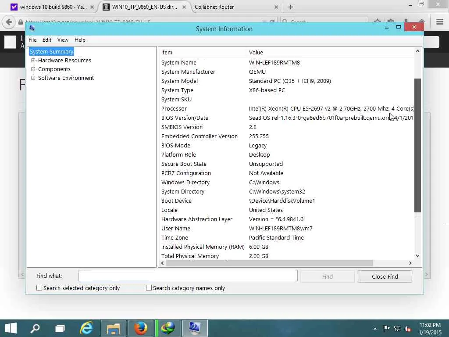
Task: Open Task View on the taskbar
Action: tap(60, 328)
